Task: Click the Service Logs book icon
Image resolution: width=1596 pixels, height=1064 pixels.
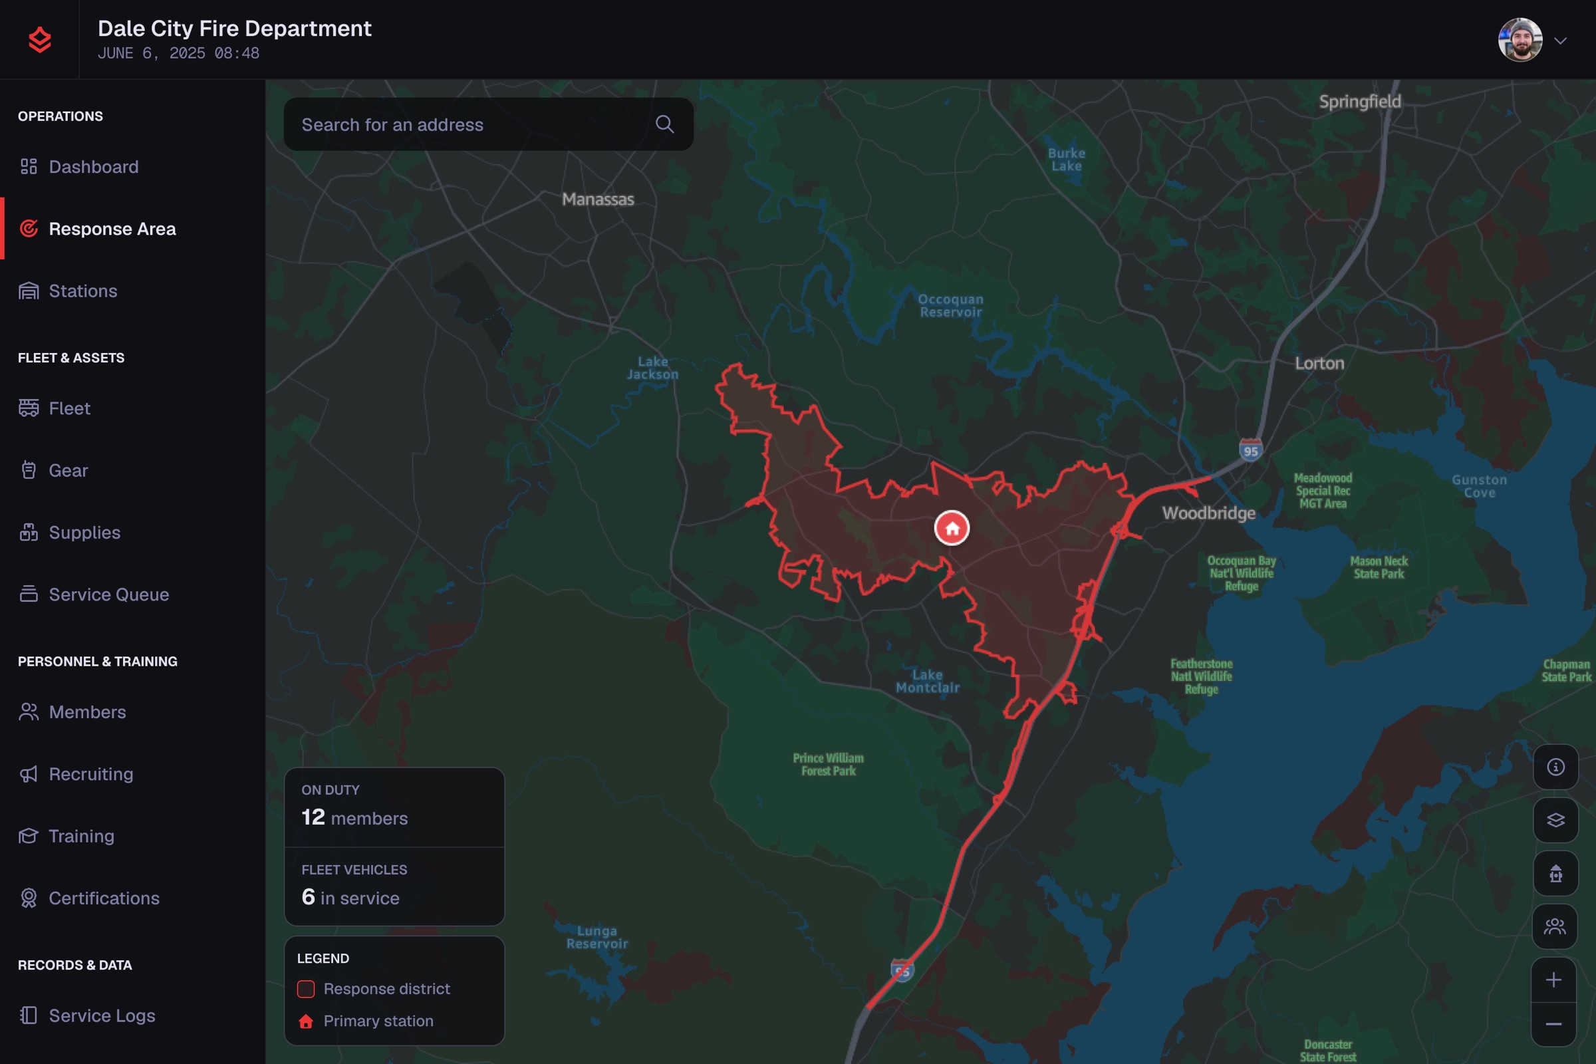Action: [29, 1016]
